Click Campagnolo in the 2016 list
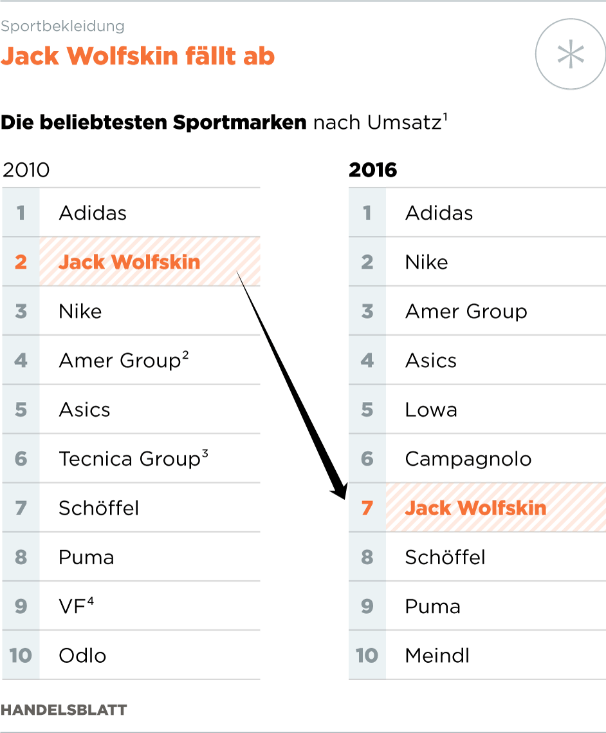Image resolution: width=606 pixels, height=733 pixels. (x=468, y=459)
